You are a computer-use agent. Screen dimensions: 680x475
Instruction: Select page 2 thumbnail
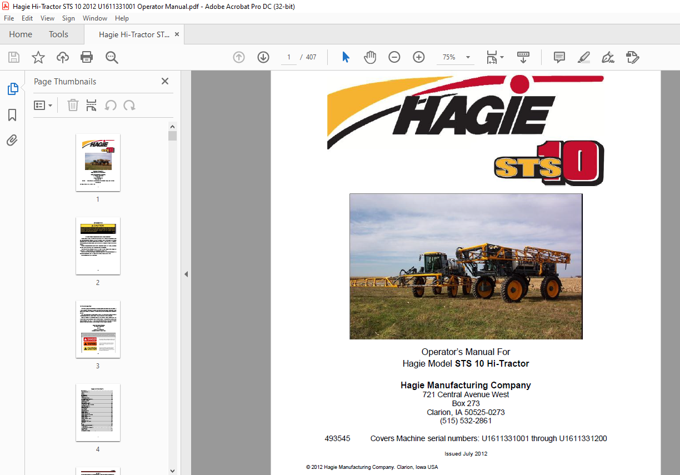click(x=98, y=246)
